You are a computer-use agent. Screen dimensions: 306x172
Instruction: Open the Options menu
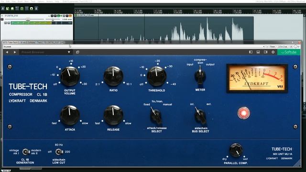41,1
